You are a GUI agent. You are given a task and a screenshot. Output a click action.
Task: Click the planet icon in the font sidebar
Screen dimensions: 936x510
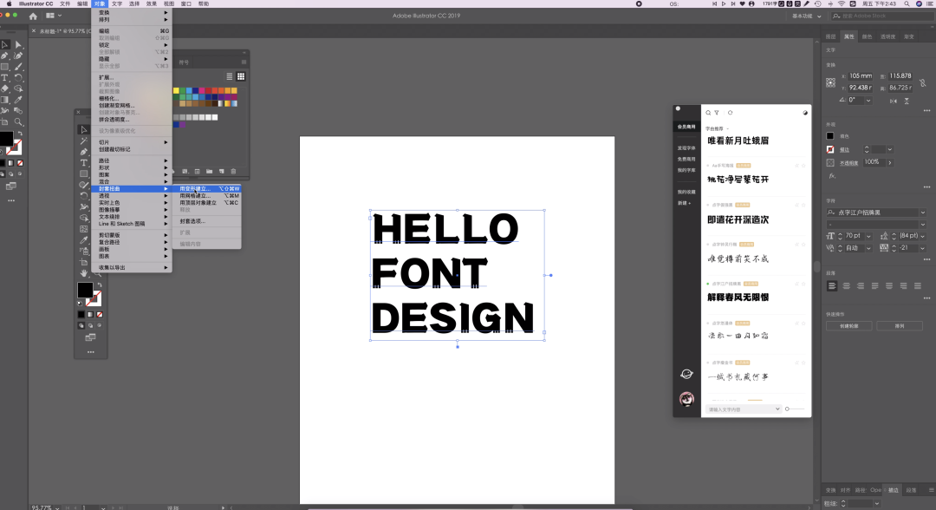(x=686, y=374)
